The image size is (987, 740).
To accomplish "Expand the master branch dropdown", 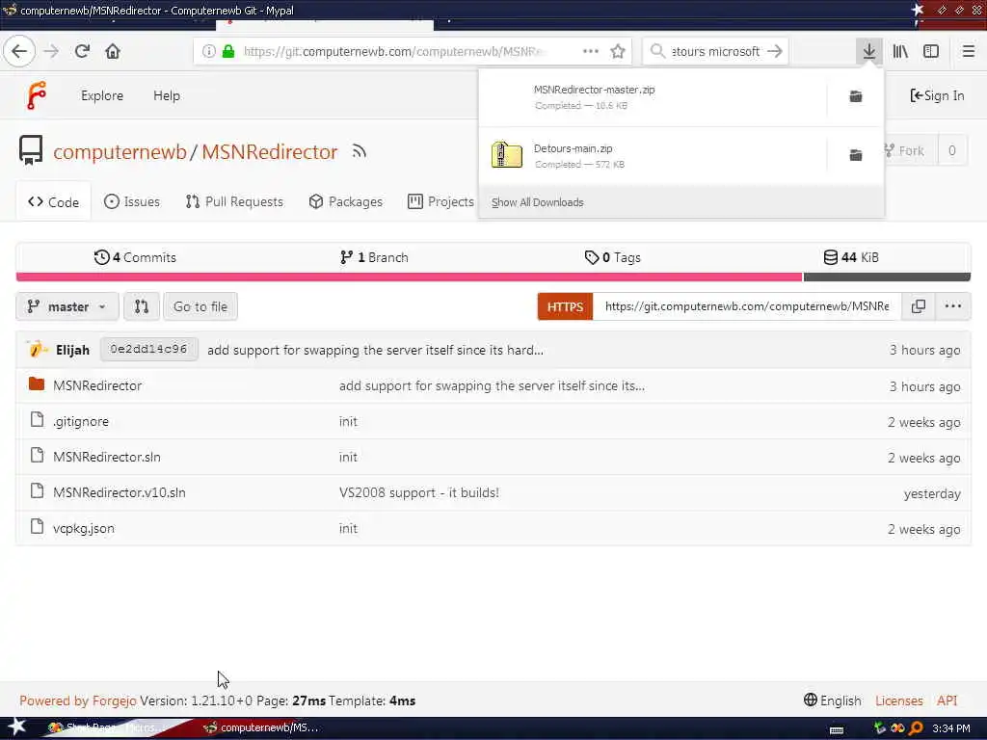I will coord(67,306).
